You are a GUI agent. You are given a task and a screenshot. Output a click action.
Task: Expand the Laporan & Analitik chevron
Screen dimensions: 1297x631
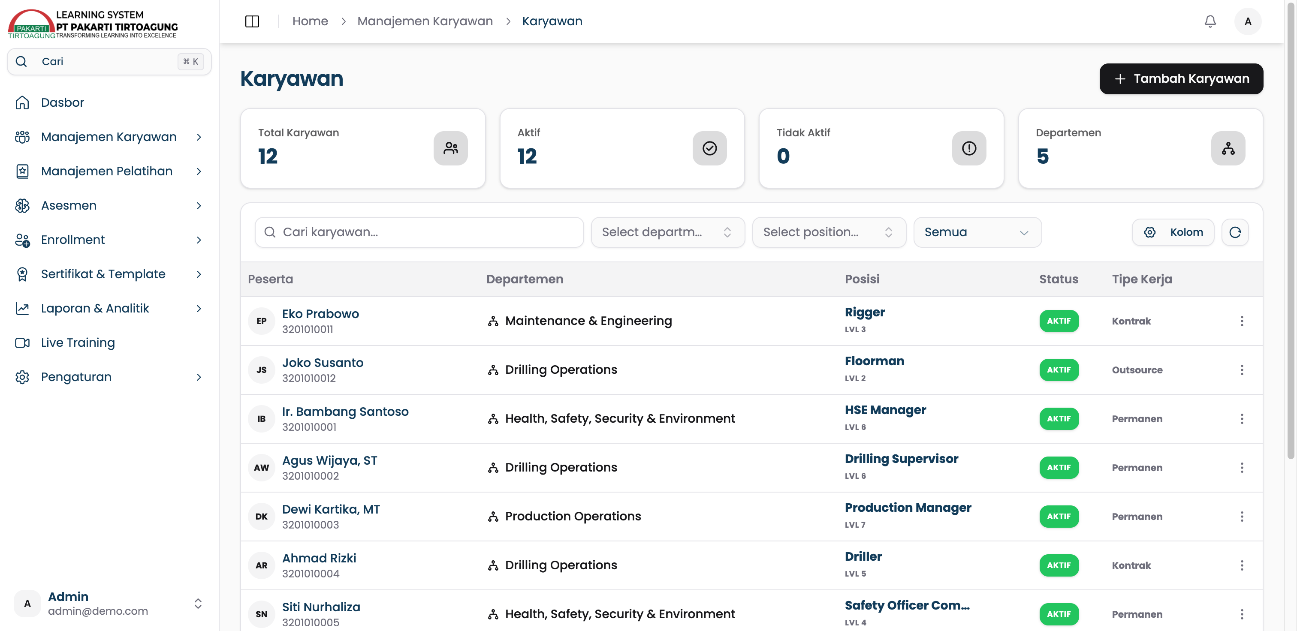pyautogui.click(x=199, y=309)
